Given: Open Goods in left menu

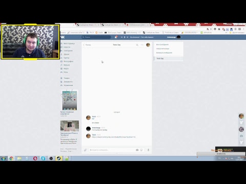Looking at the screenshot, I should [66, 78].
